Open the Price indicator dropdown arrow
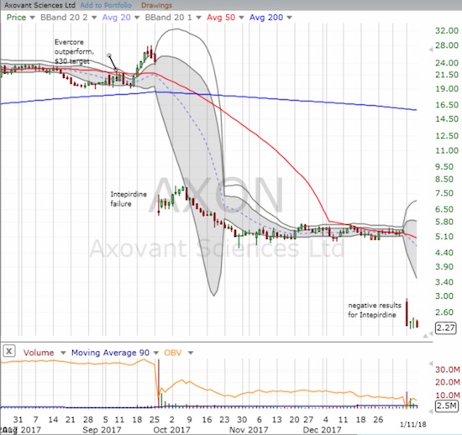This screenshot has height=435, width=462. tap(33, 18)
